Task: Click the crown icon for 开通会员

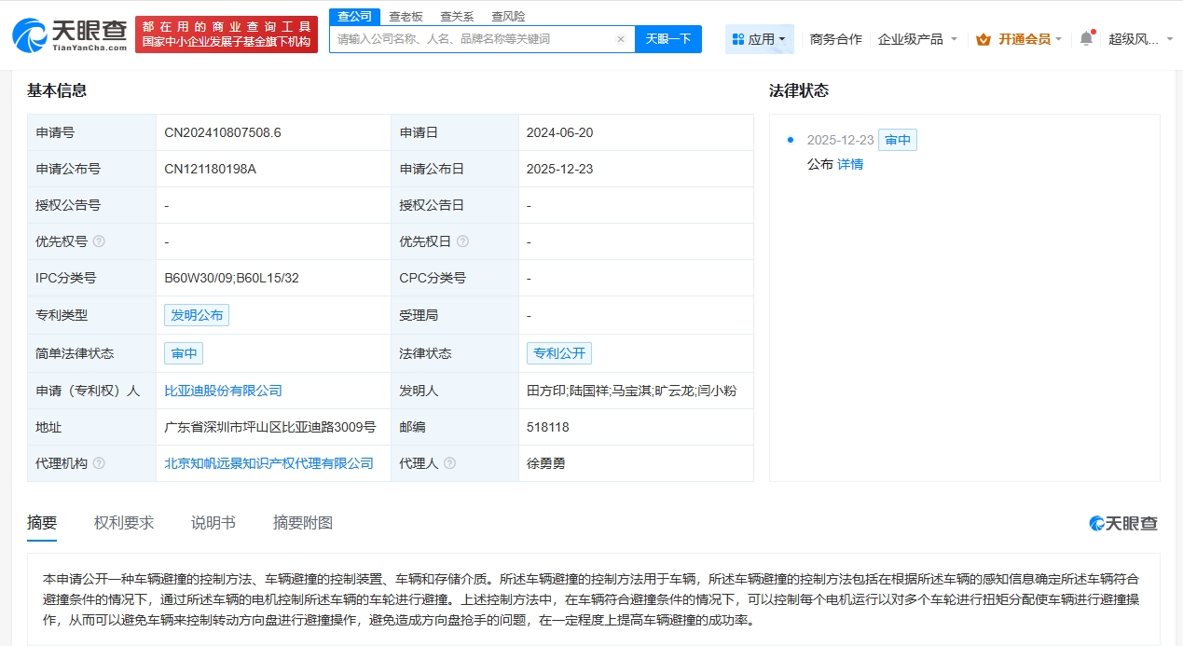Action: (983, 39)
